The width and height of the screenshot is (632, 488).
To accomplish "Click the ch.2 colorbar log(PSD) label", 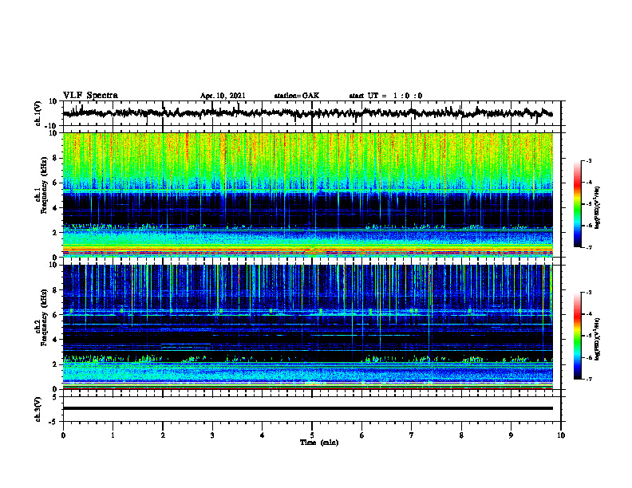I will coord(597,339).
